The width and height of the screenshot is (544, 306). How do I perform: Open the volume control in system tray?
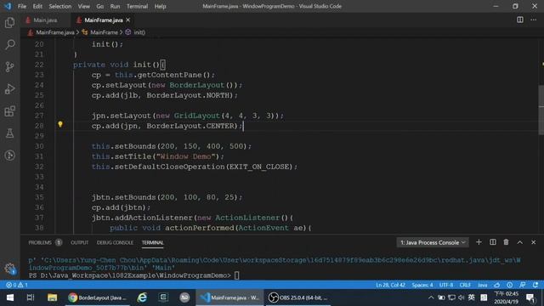click(461, 297)
